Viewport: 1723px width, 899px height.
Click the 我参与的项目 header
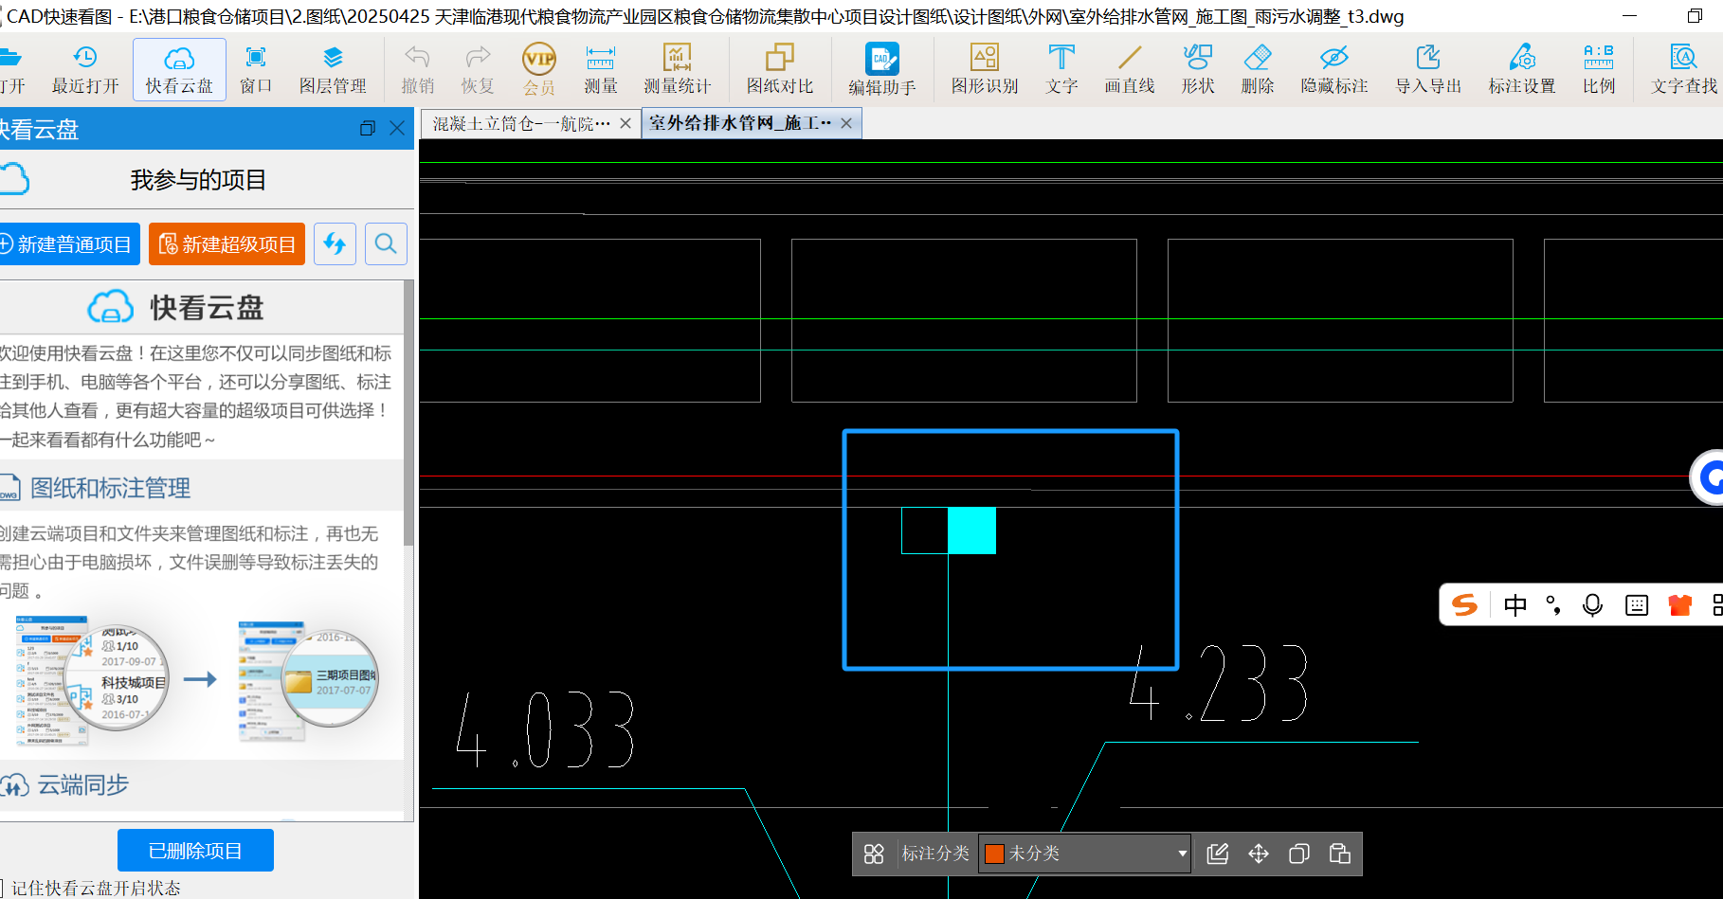pos(198,180)
